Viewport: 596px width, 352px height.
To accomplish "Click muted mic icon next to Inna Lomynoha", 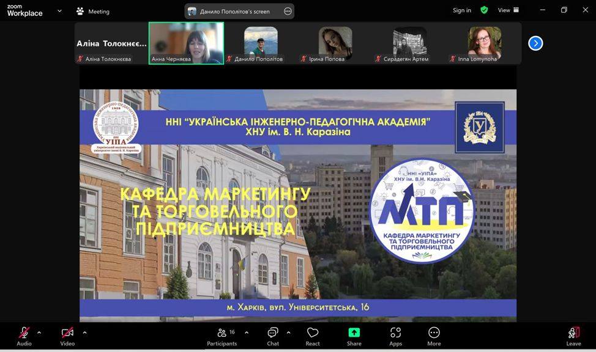I will (452, 59).
